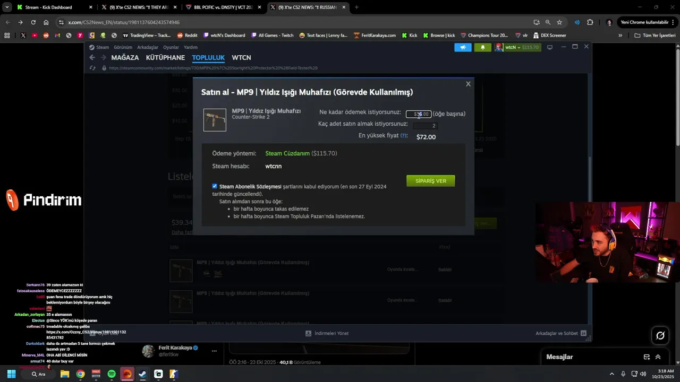Open the Steam Abonelik Sözleşmesi link

[250, 187]
